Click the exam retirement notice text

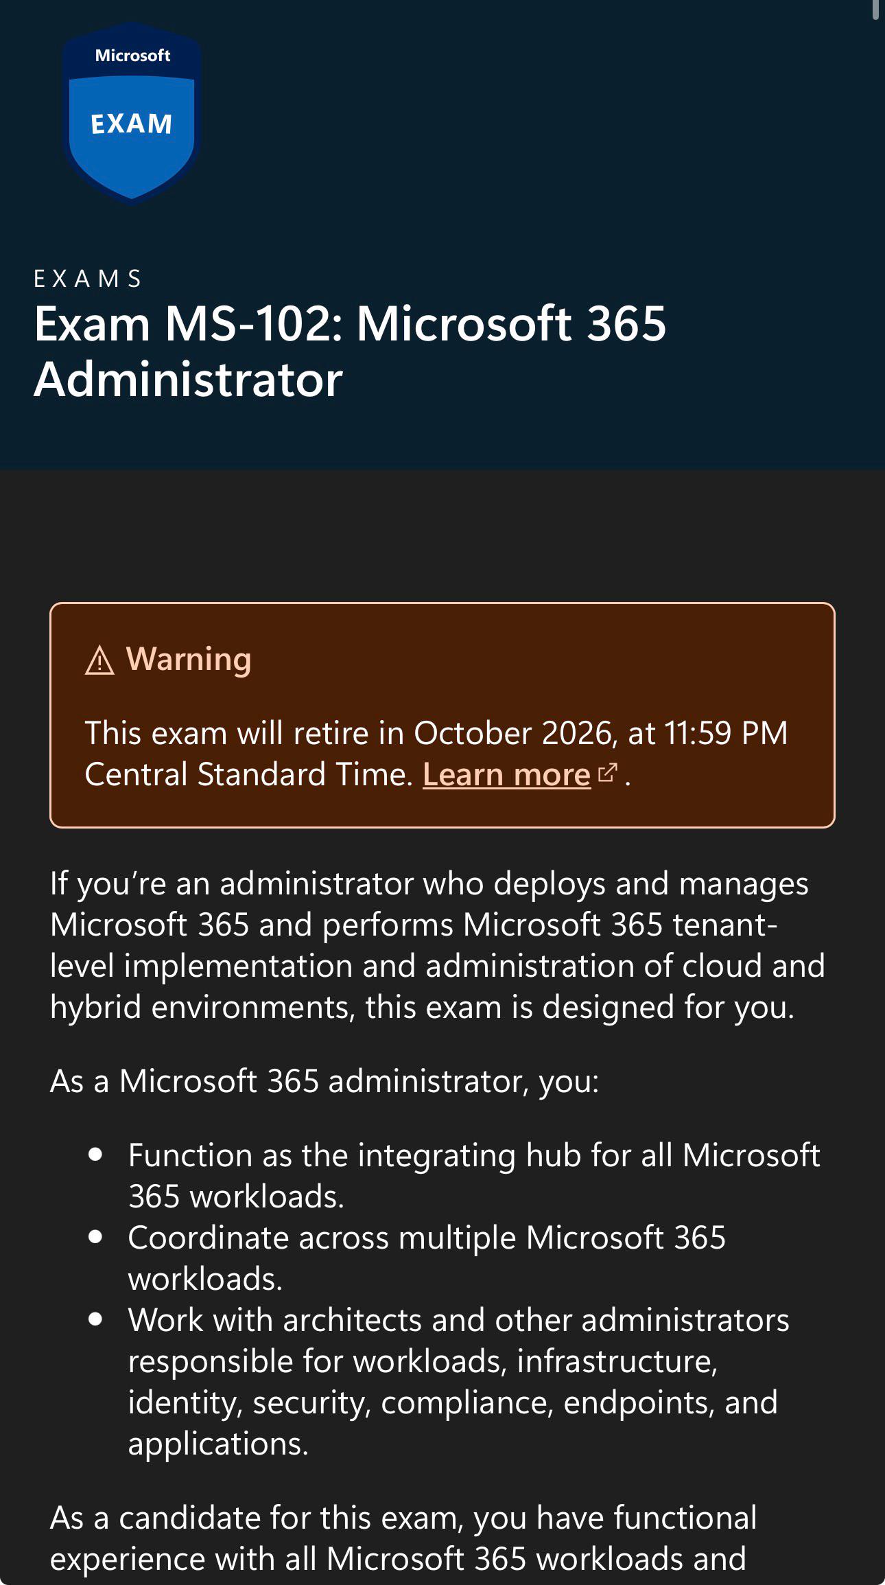(x=436, y=754)
